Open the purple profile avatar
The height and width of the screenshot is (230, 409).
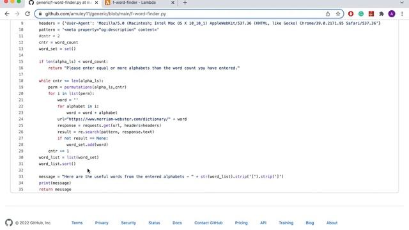(392, 14)
